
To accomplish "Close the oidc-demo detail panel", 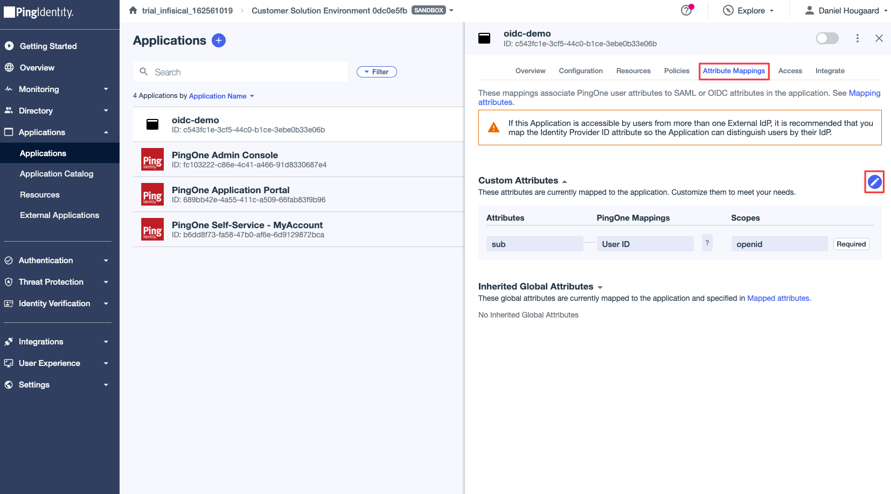I will (879, 38).
